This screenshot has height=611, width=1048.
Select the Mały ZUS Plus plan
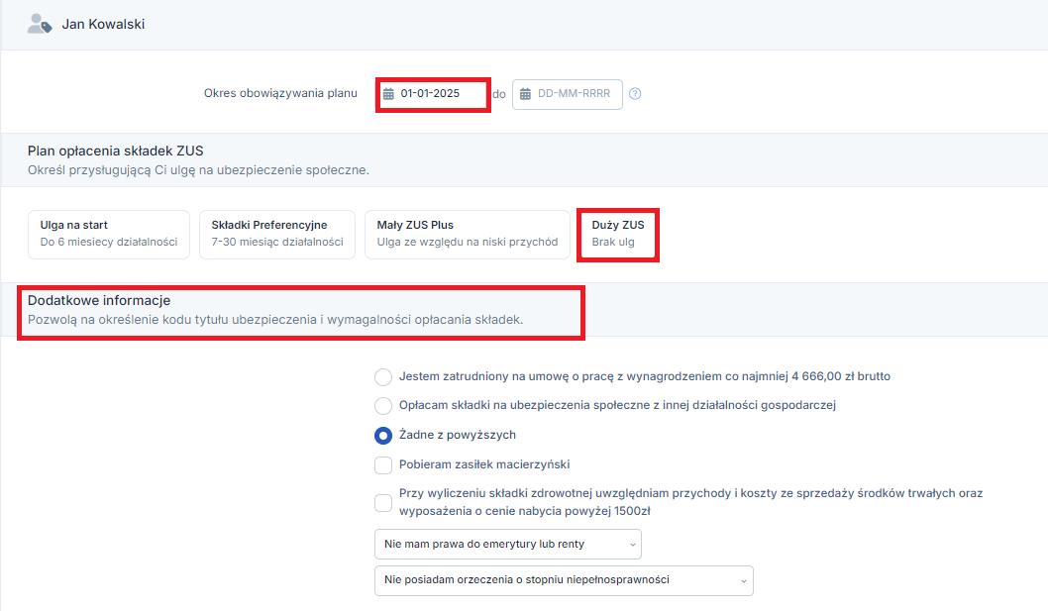[468, 234]
